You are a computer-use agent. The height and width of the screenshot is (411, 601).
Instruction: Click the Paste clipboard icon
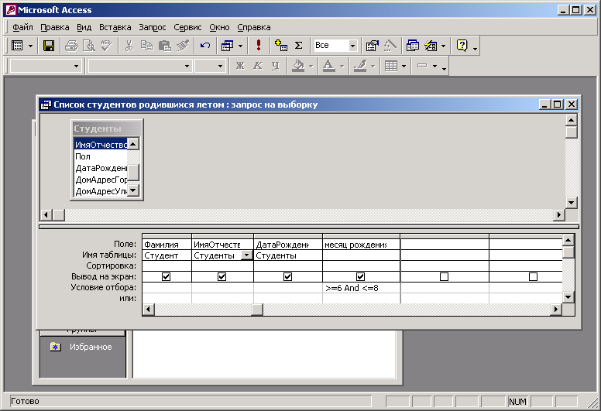tap(164, 46)
